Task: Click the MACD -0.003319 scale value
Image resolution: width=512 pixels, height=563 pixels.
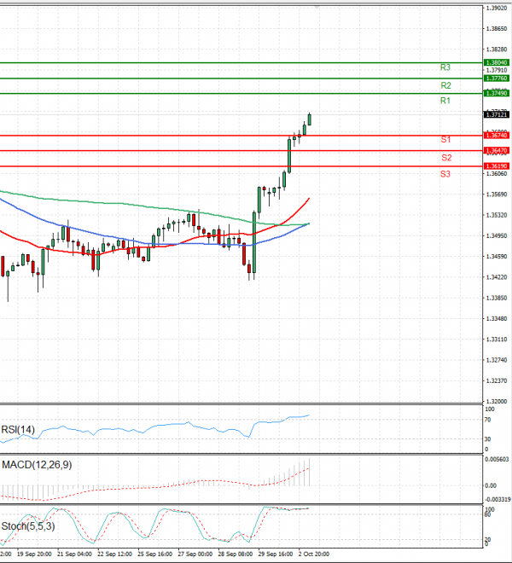Action: point(497,499)
